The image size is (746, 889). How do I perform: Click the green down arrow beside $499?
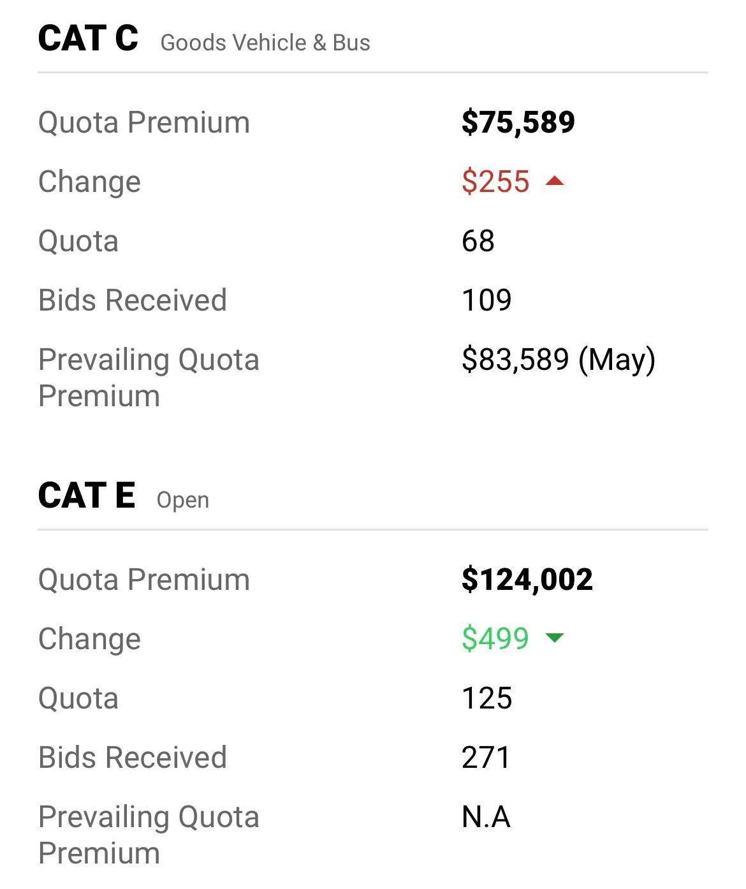(555, 638)
